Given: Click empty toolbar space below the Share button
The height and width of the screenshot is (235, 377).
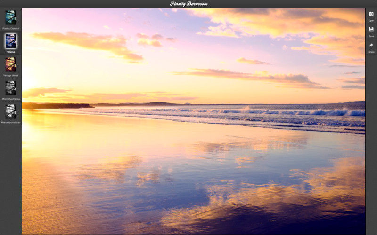Looking at the screenshot, I should coord(371,141).
